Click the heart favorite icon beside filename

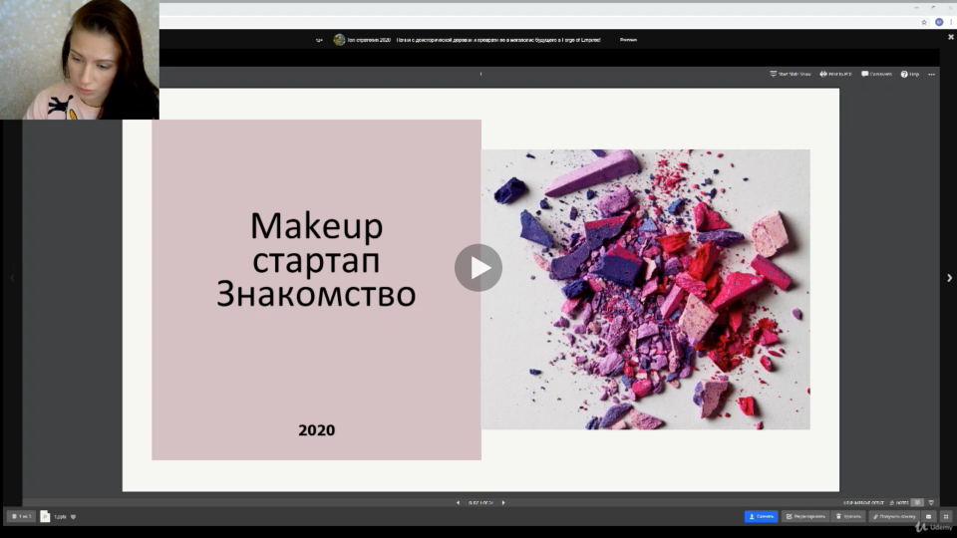point(74,516)
